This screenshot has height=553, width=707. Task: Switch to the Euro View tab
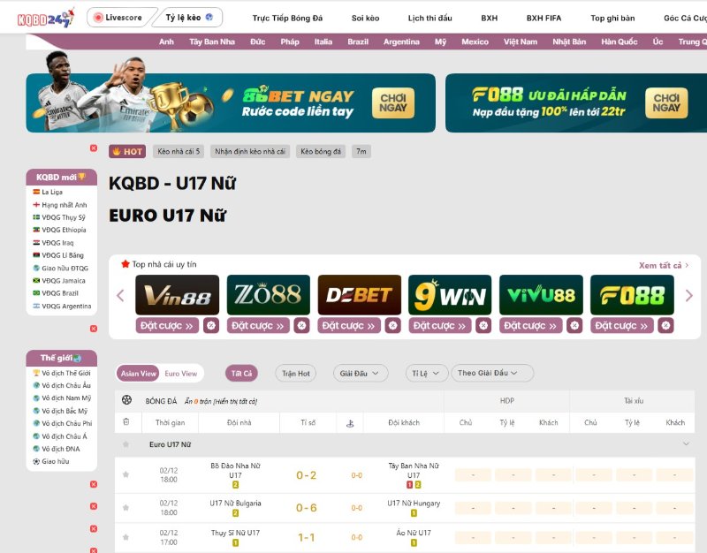click(182, 373)
